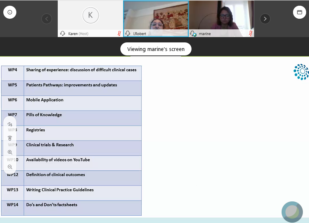Show next participants with right arrow
The width and height of the screenshot is (309, 223).
click(265, 19)
